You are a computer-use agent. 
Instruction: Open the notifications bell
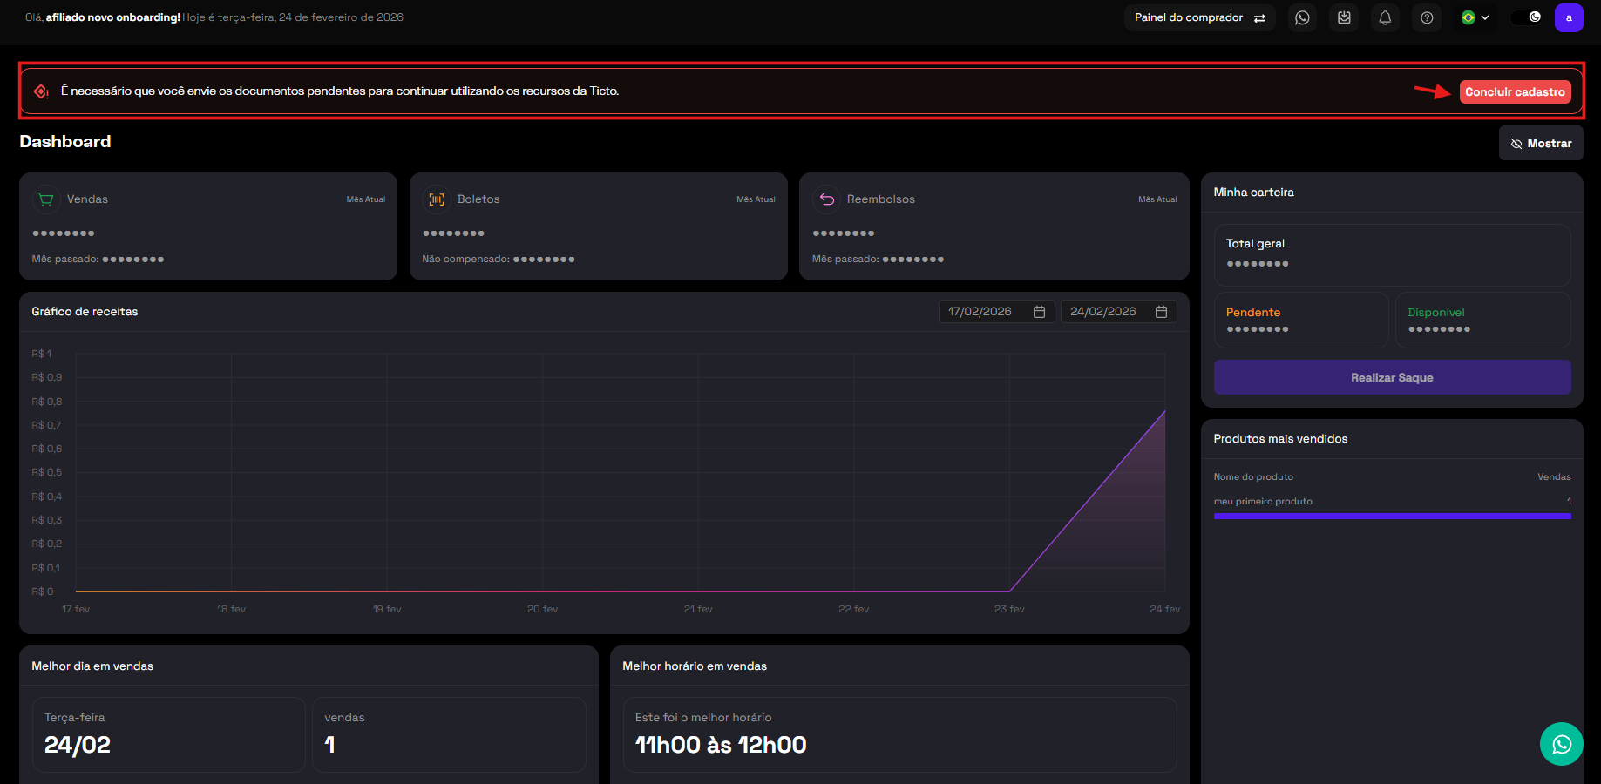[1385, 17]
